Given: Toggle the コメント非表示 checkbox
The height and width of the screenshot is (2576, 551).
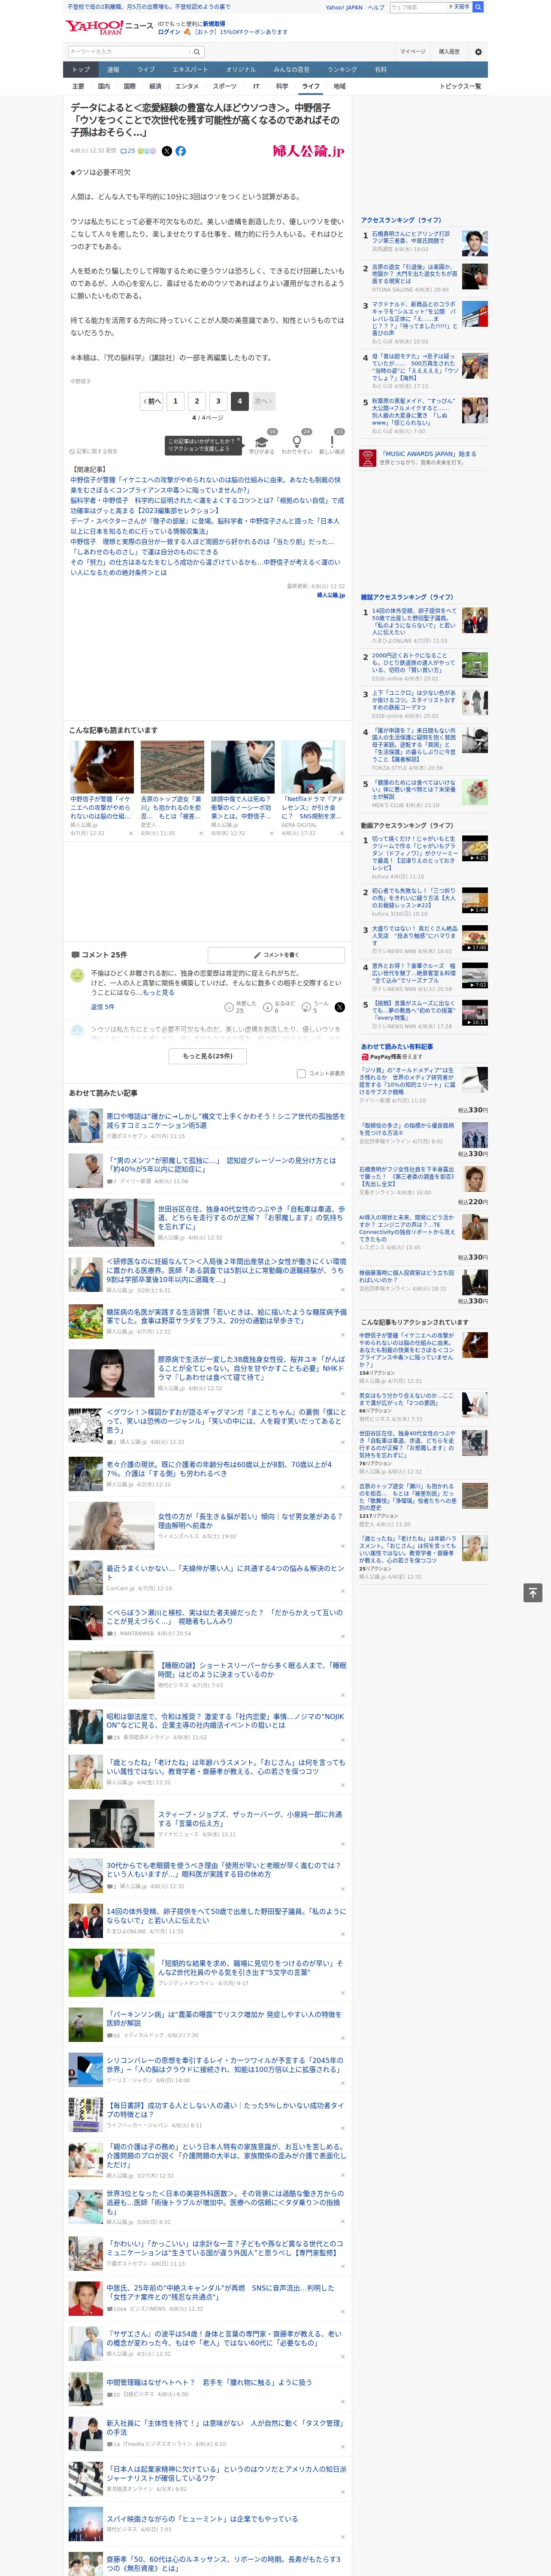Looking at the screenshot, I should pos(301,1074).
